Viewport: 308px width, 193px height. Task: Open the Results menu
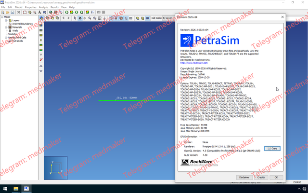[54, 7]
